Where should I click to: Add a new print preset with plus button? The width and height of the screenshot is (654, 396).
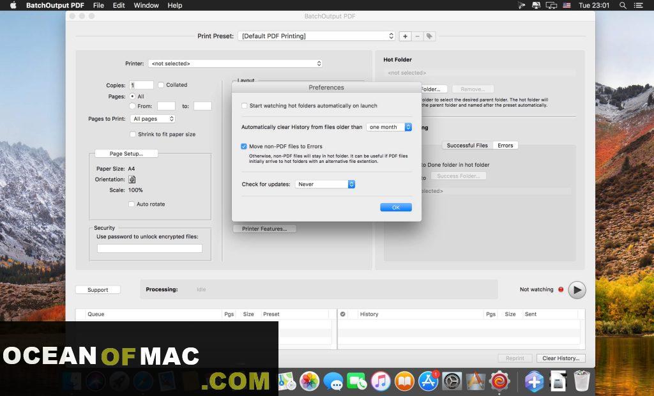(405, 36)
